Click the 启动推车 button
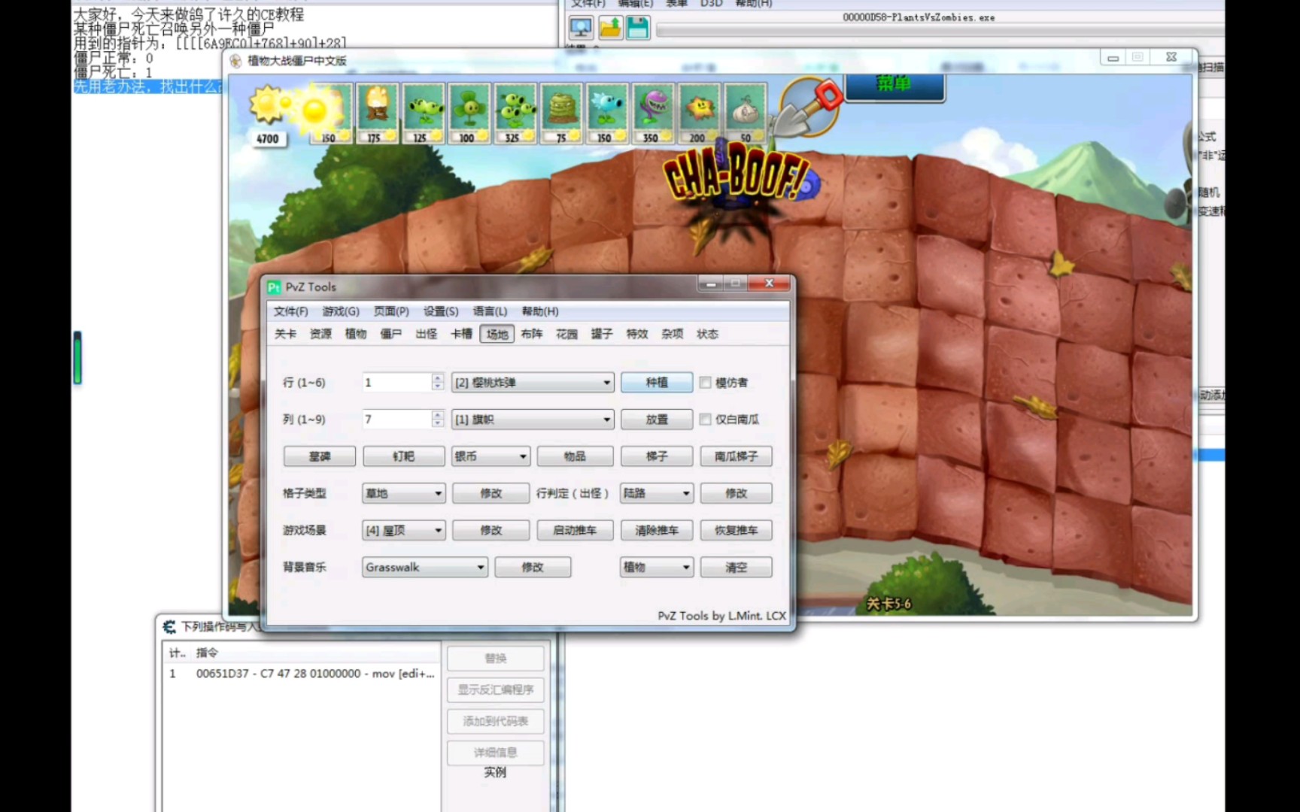1300x812 pixels. tap(575, 530)
